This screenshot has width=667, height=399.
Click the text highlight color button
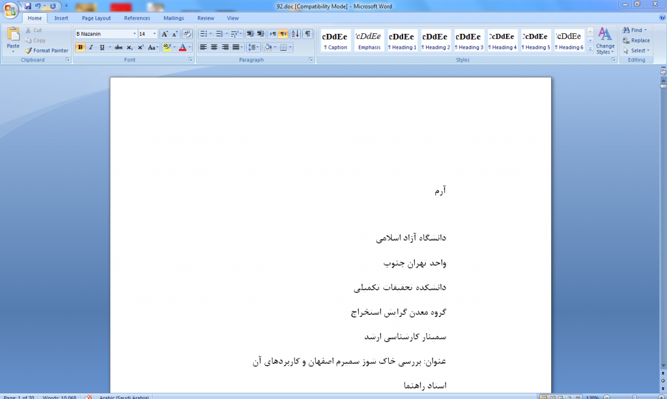(x=167, y=48)
